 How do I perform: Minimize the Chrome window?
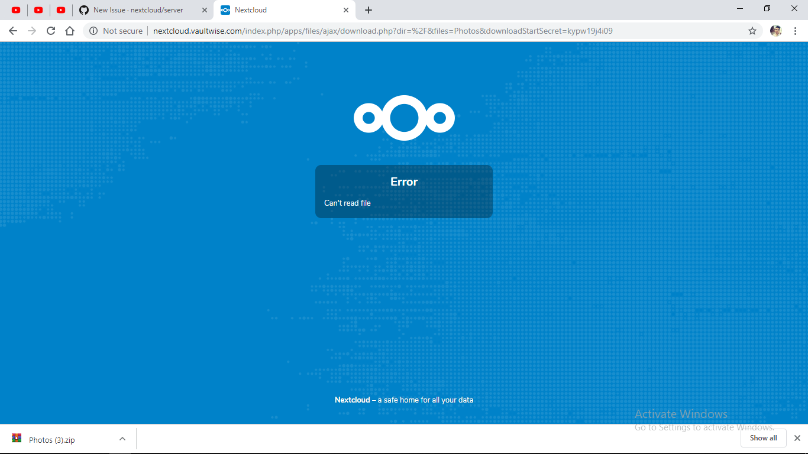[741, 8]
